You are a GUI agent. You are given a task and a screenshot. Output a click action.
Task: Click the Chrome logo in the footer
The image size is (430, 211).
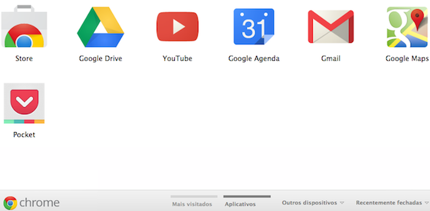click(10, 203)
